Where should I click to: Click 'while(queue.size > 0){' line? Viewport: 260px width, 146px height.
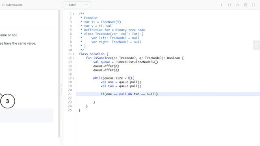113,78
